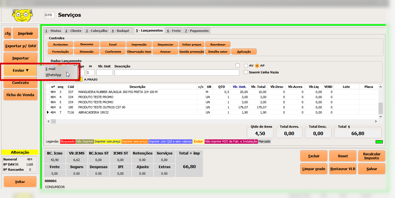Image resolution: width=395 pixels, height=198 pixels.
Task: Click the Recalcular Imposto button
Action: [371, 156]
